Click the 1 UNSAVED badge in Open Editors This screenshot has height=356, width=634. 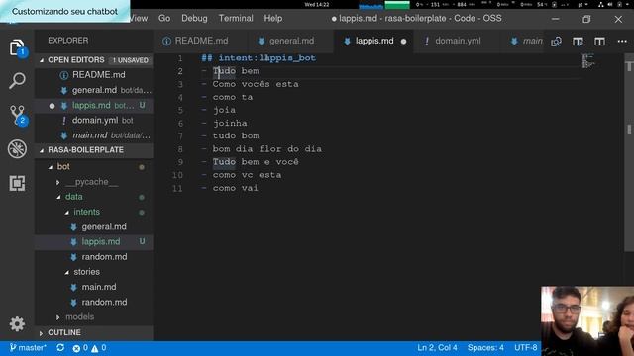[x=130, y=60]
